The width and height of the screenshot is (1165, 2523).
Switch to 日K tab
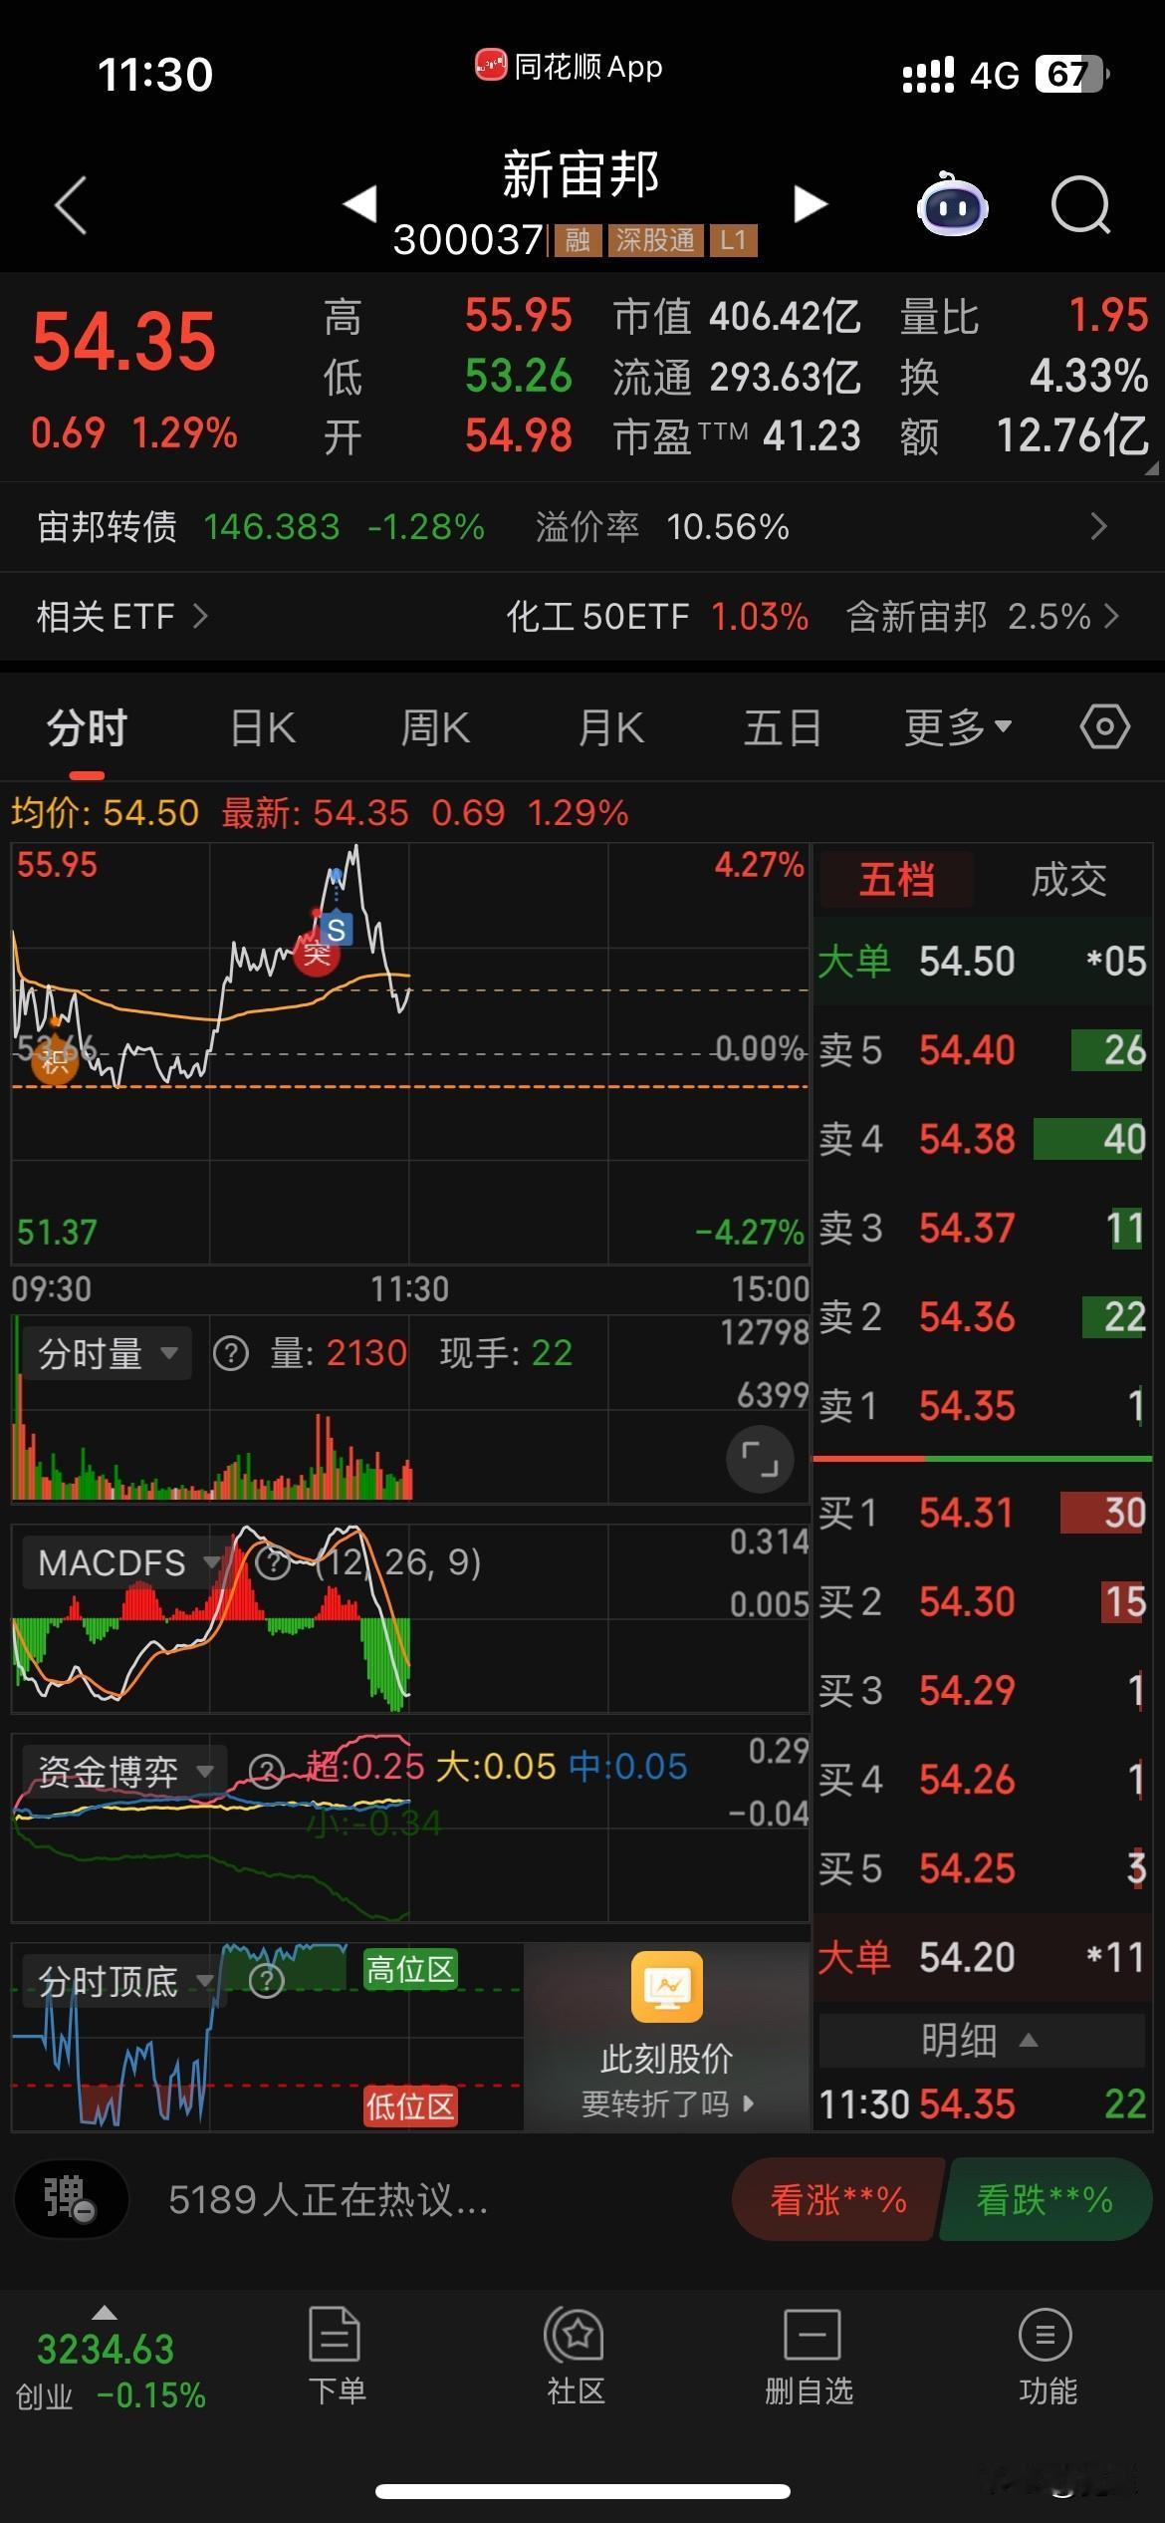click(x=263, y=727)
